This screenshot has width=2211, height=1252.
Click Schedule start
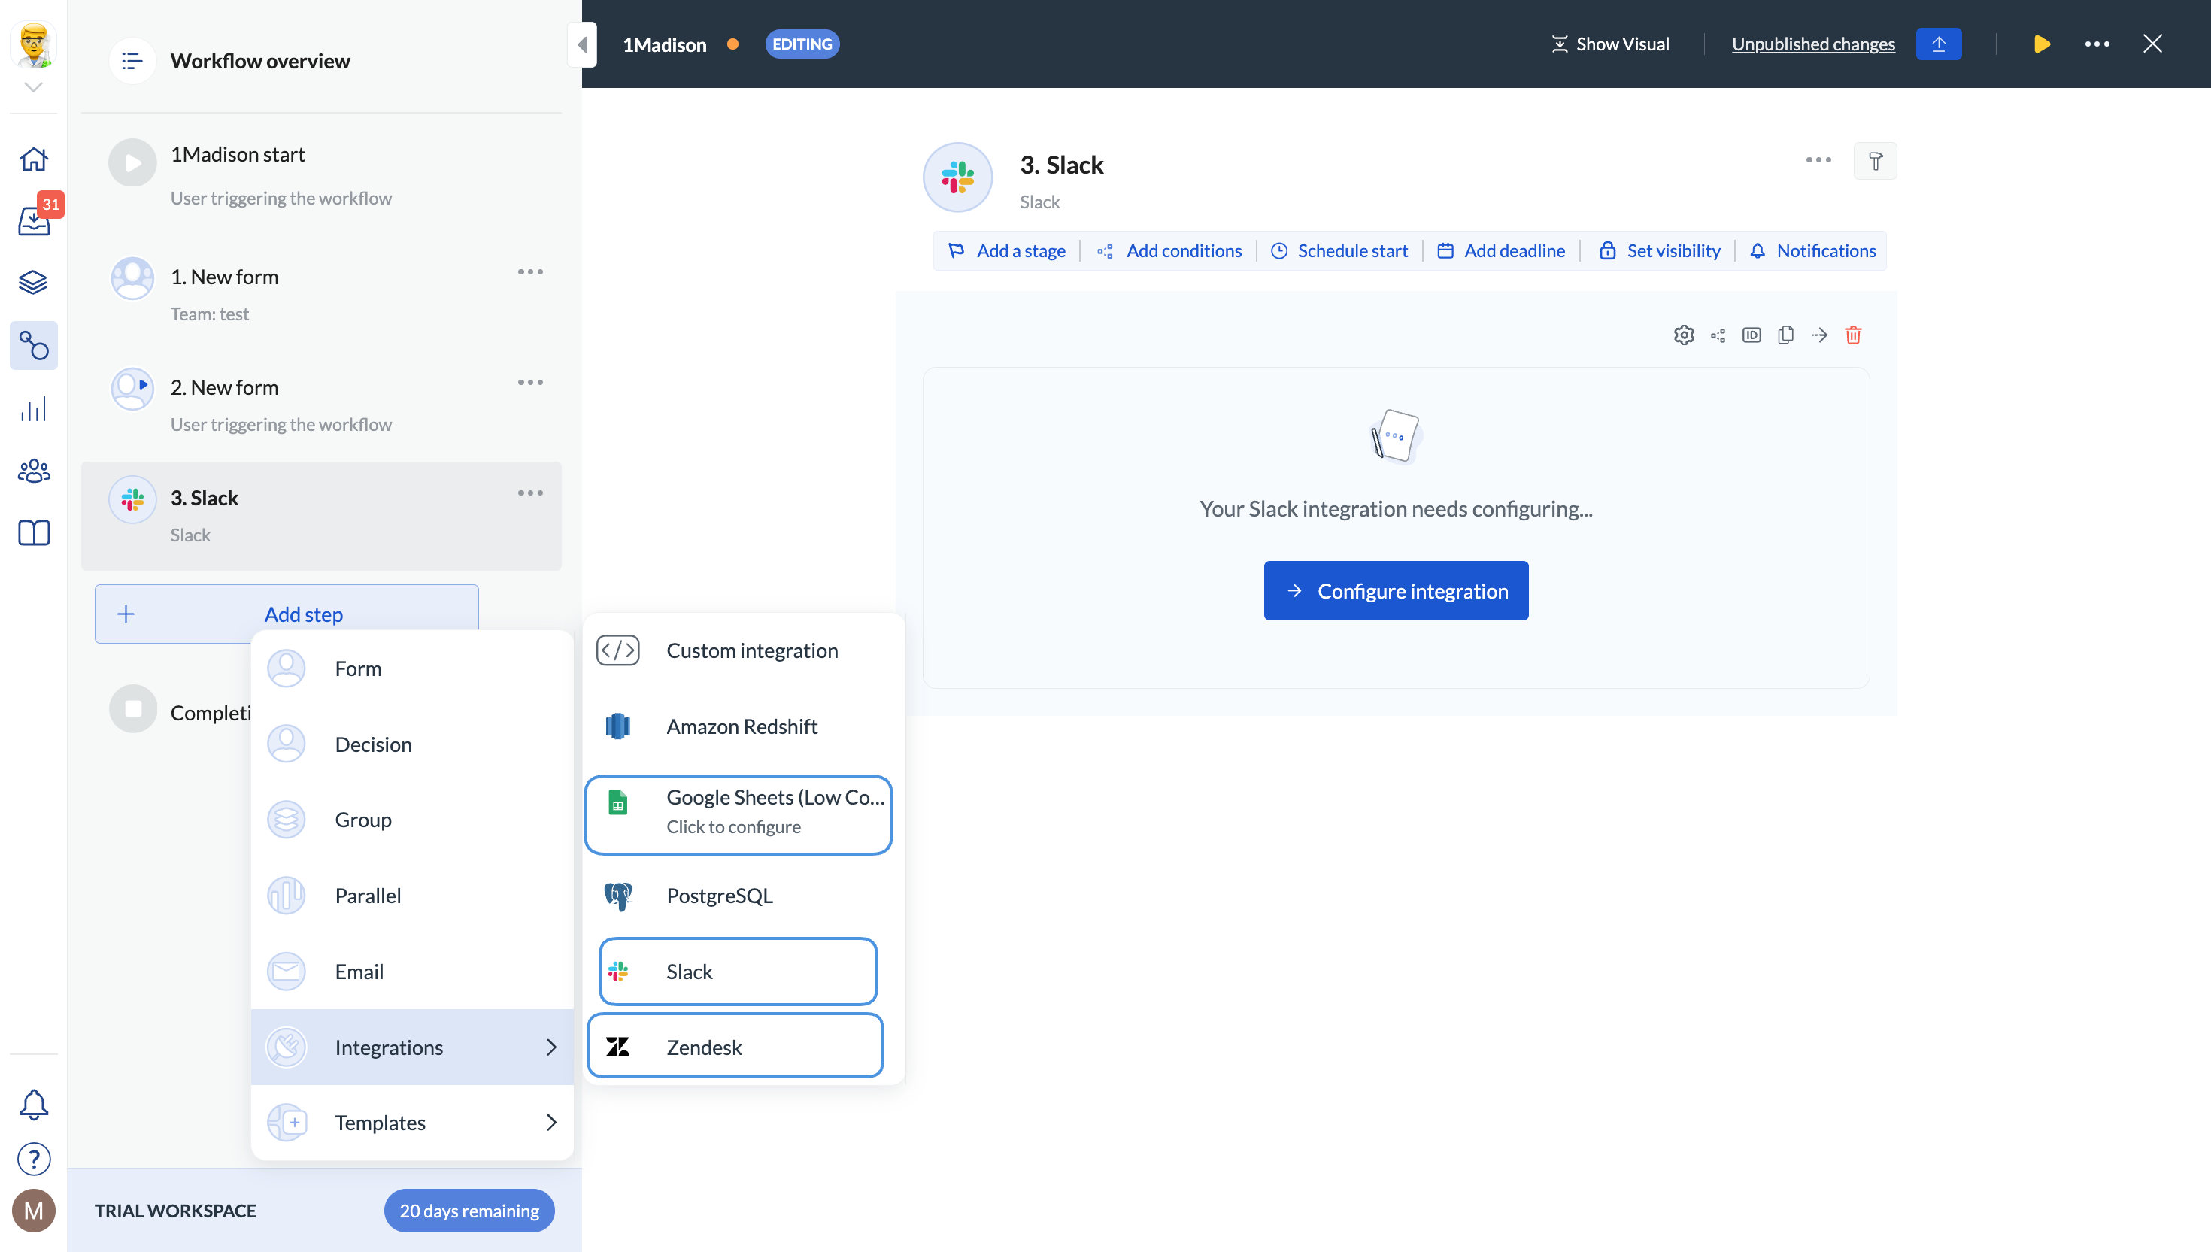1340,250
